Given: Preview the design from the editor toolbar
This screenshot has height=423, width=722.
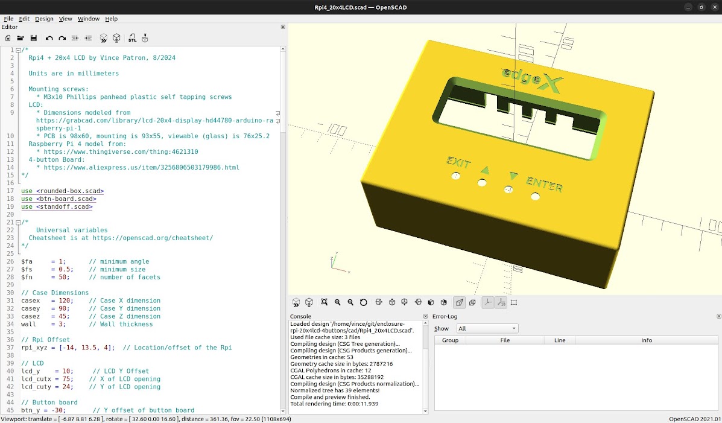Looking at the screenshot, I should [104, 38].
